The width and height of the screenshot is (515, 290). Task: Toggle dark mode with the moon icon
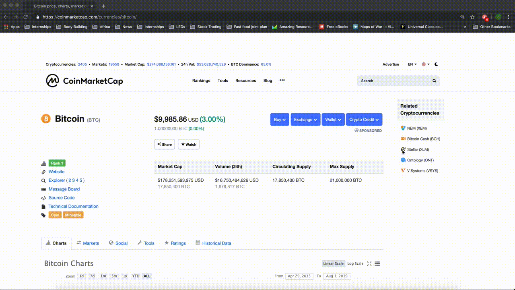pyautogui.click(x=437, y=64)
